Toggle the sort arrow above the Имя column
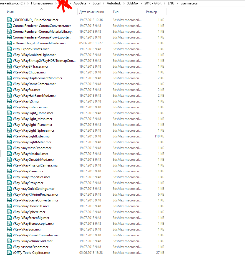245x266 pixels. coord(41,9)
